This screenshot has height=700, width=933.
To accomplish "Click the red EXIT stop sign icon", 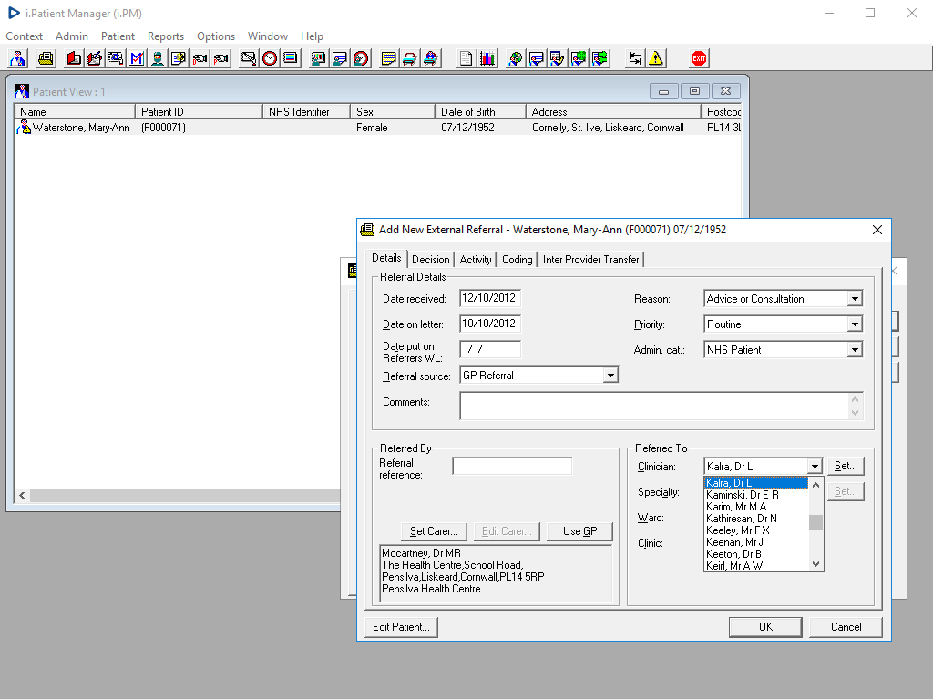I will [x=699, y=58].
